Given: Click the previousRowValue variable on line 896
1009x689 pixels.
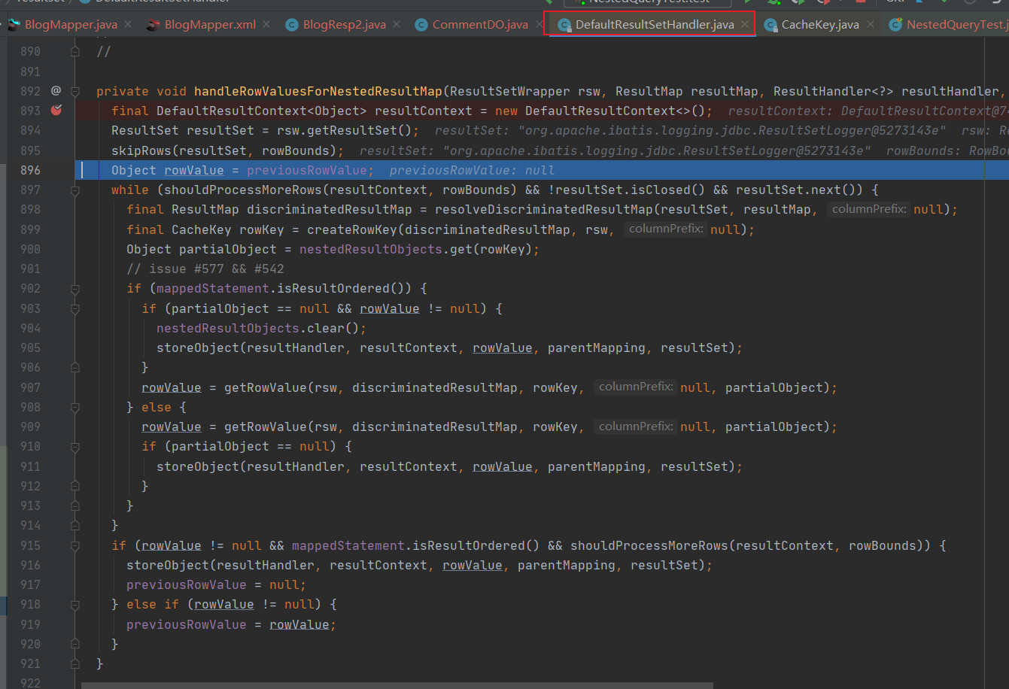Looking at the screenshot, I should (307, 170).
